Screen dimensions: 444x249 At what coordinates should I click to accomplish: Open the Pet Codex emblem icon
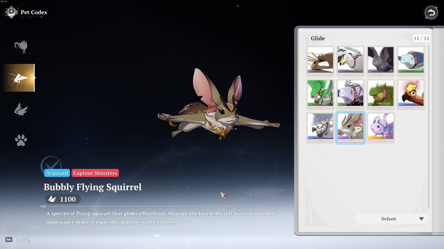pyautogui.click(x=11, y=12)
